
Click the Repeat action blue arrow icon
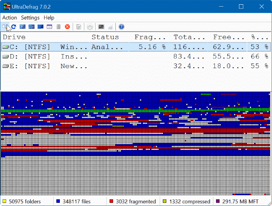click(14, 27)
